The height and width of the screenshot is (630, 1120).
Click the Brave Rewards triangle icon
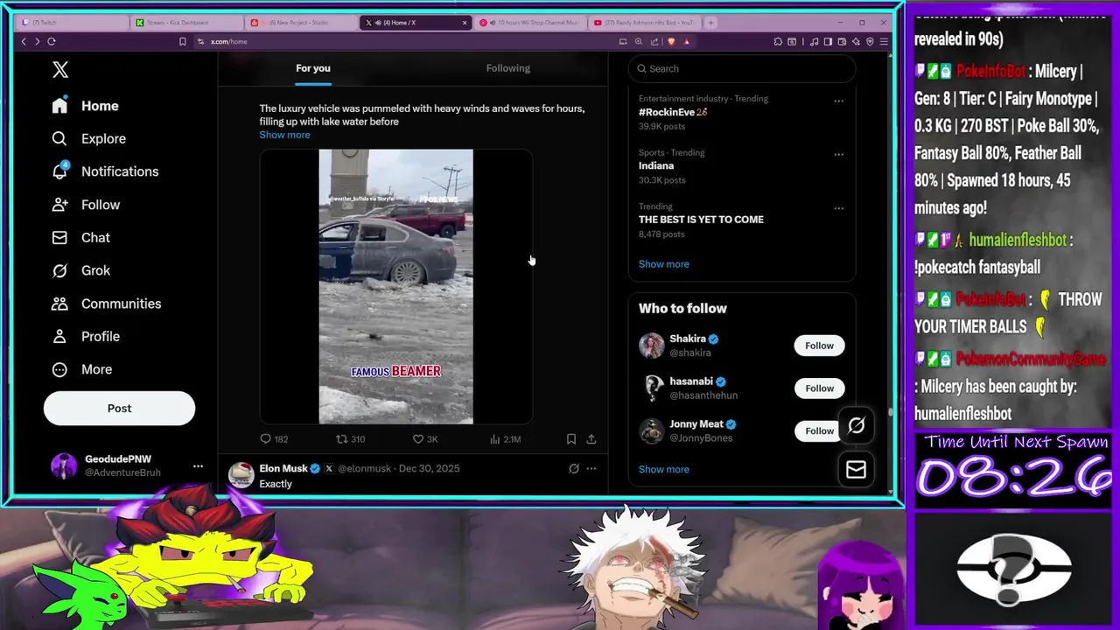687,41
